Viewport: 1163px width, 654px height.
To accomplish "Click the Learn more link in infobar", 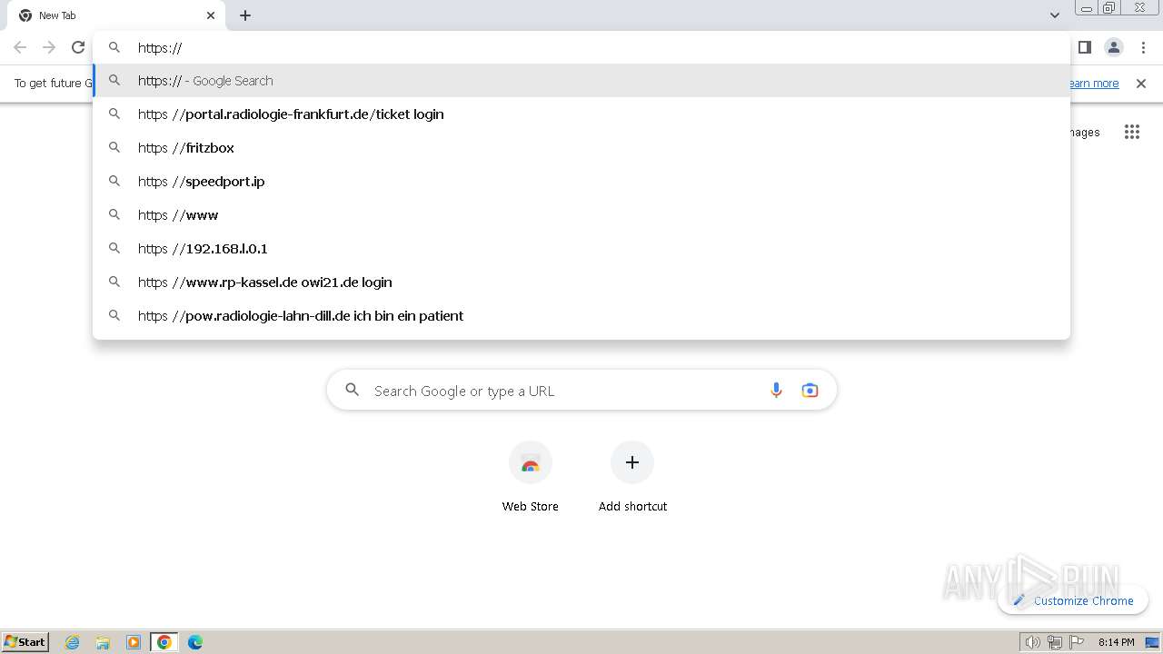I will tap(1094, 84).
